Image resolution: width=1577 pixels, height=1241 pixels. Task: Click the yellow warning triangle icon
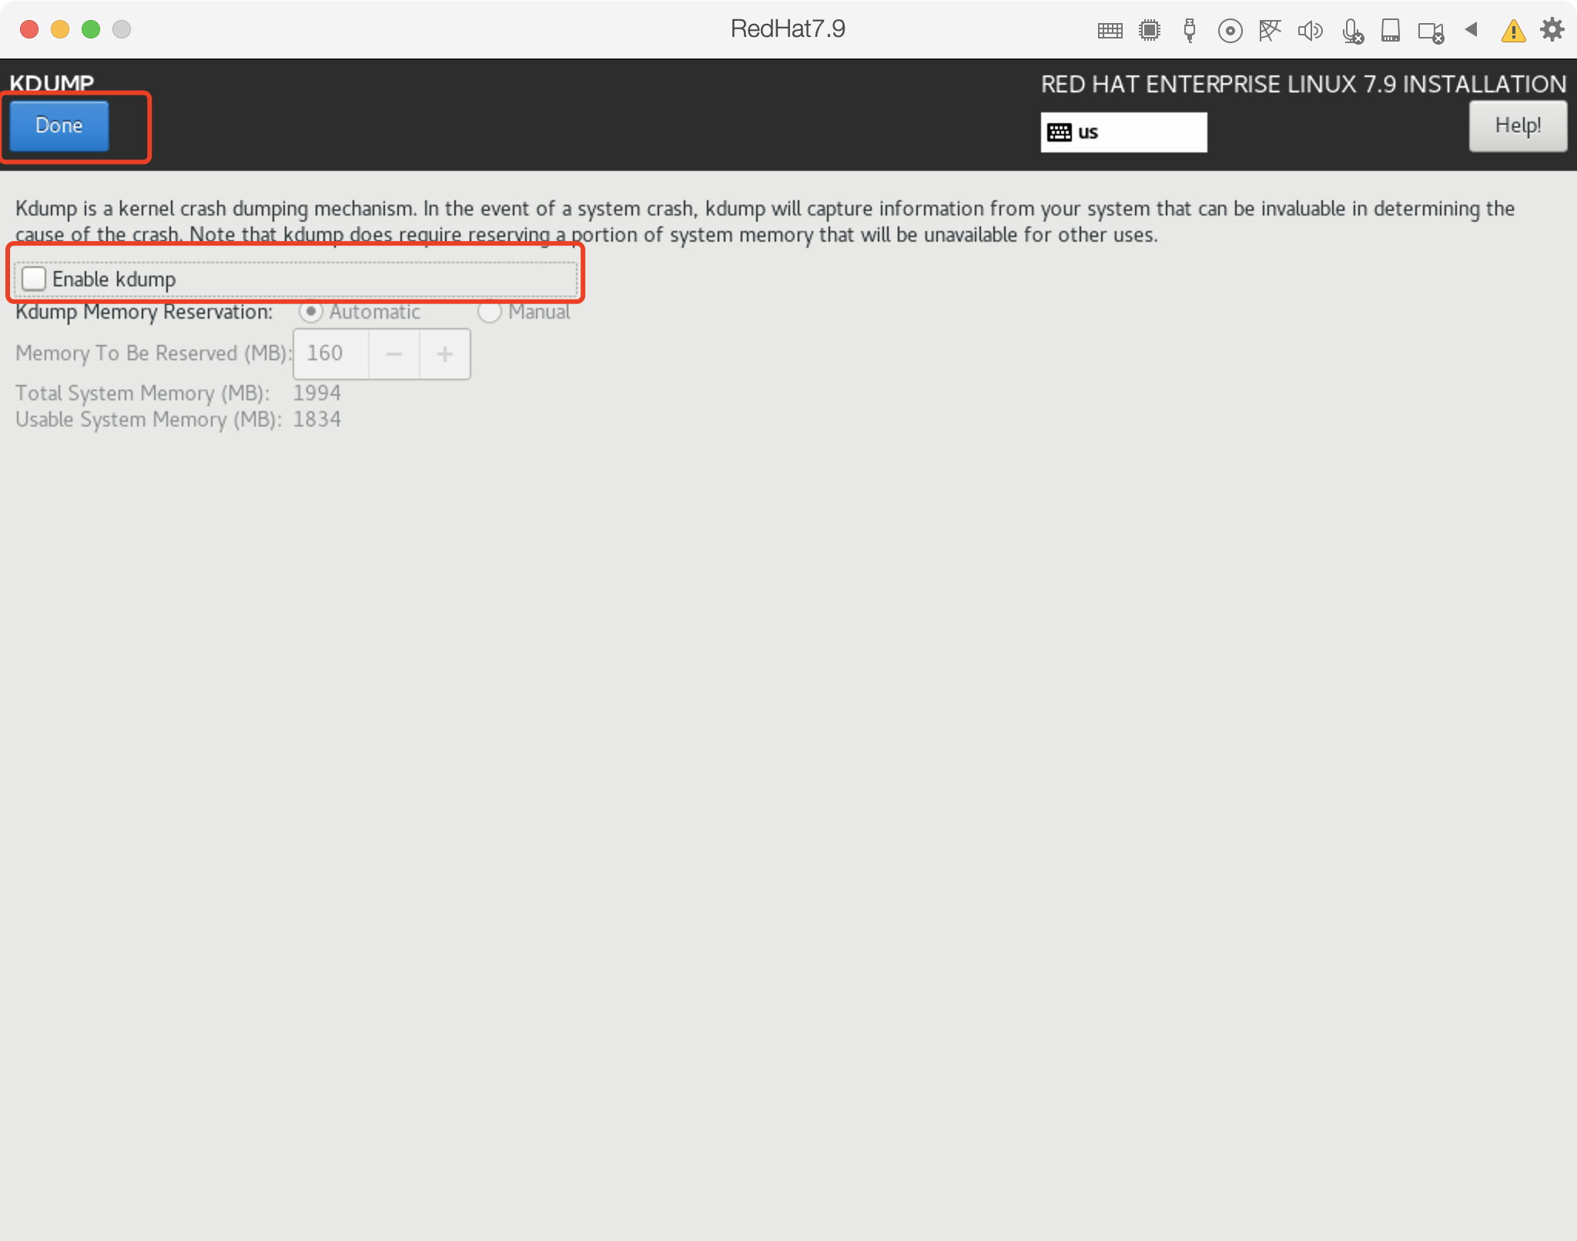pyautogui.click(x=1513, y=31)
